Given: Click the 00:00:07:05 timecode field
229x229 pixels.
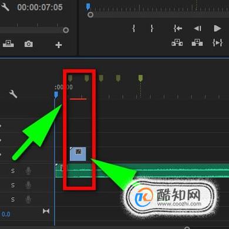Looking at the screenshot, I should [40, 8].
